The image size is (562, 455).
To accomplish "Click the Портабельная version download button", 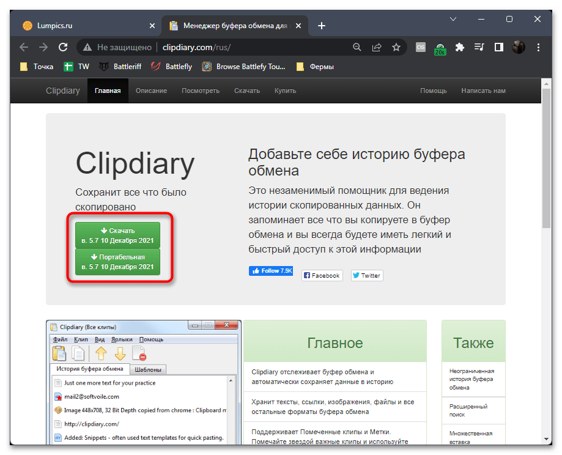I will pos(117,262).
